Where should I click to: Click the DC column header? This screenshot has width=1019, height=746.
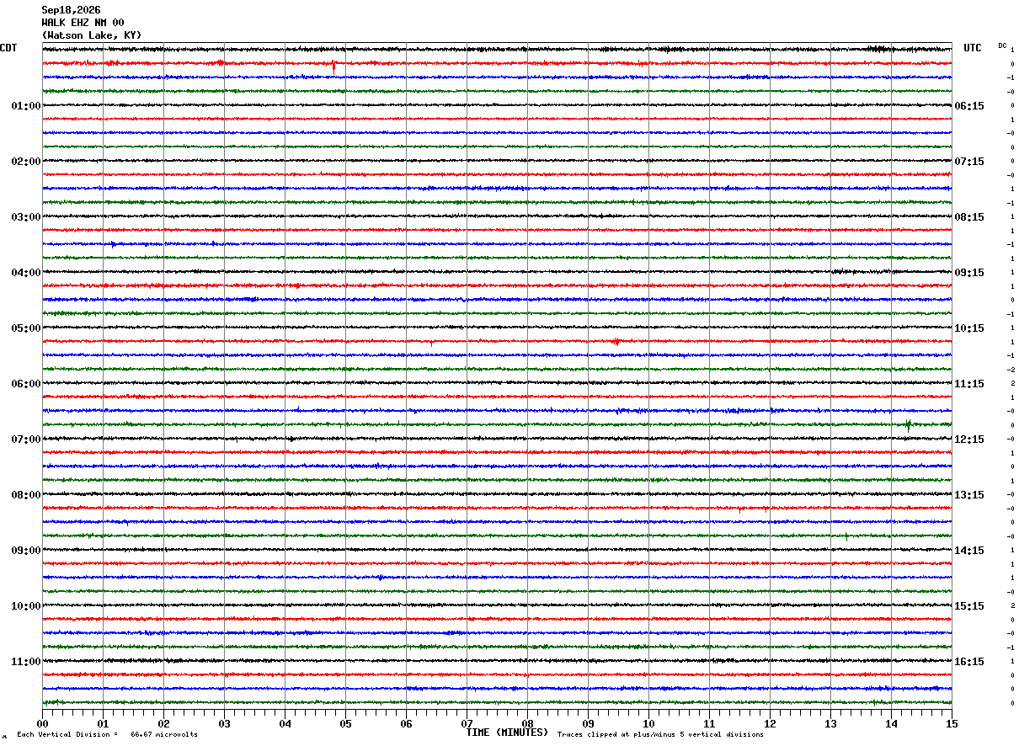(x=1002, y=45)
